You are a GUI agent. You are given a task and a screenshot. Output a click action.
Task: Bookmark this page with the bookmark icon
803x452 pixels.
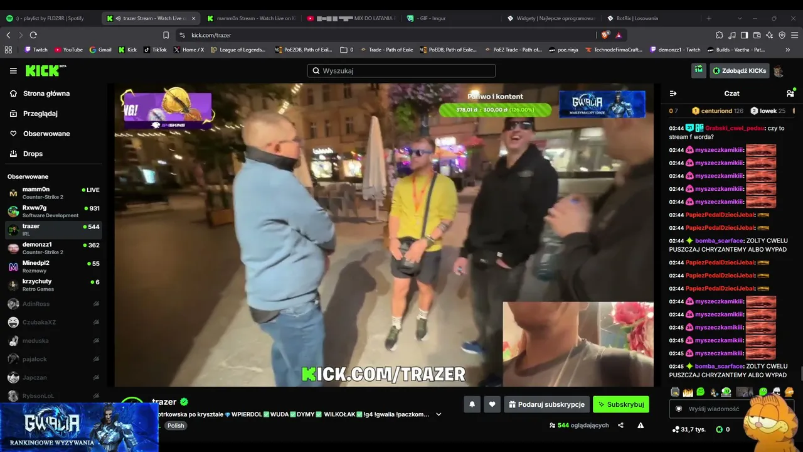tap(166, 35)
